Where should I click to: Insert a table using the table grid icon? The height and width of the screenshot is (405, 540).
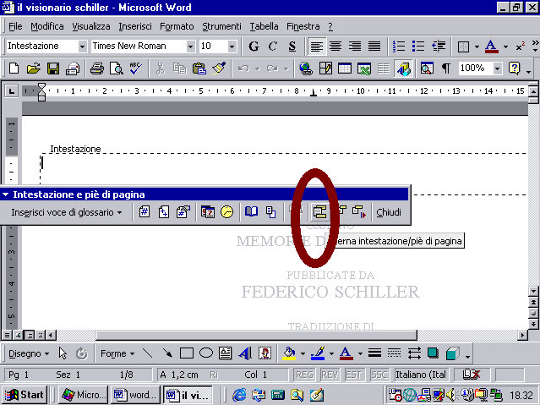pos(345,68)
